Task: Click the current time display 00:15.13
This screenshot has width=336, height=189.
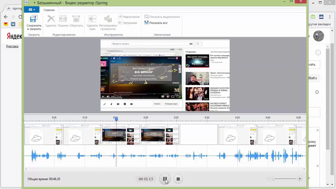Action: tap(146, 179)
